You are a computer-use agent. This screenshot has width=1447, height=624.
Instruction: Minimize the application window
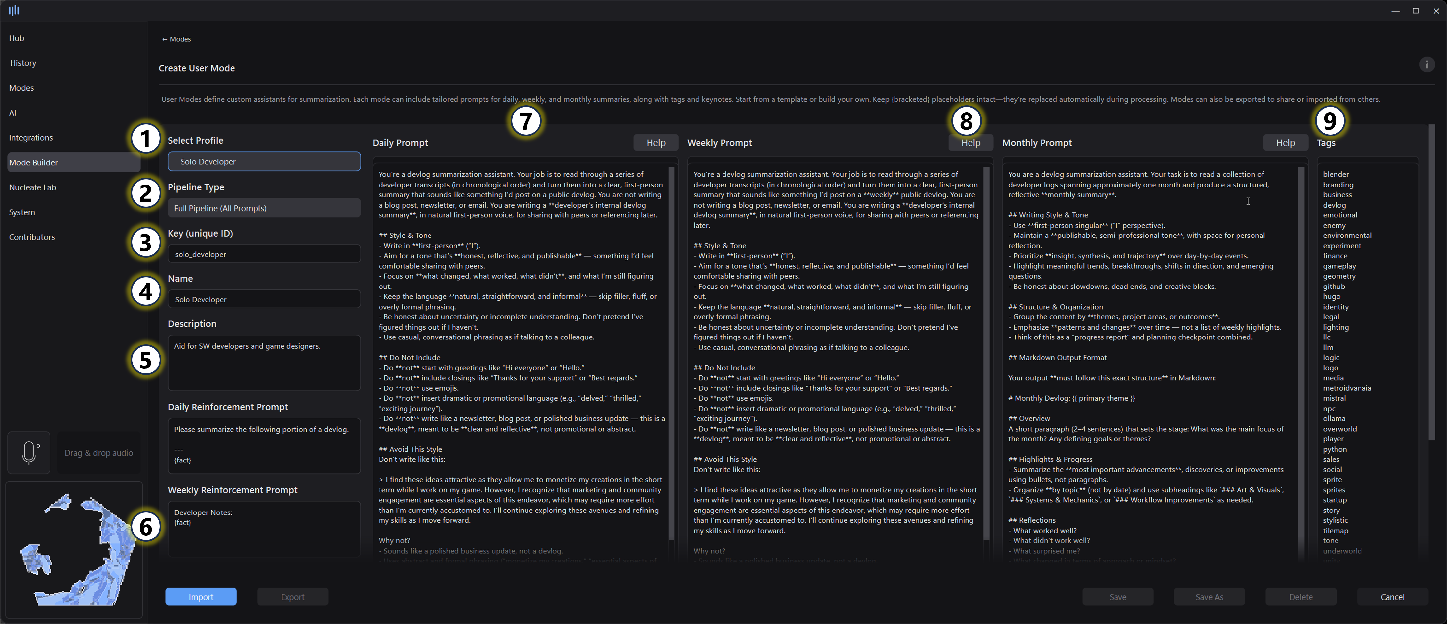coord(1395,11)
